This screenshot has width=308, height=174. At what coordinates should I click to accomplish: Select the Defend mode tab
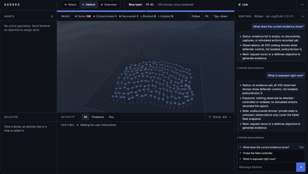[x=89, y=5]
